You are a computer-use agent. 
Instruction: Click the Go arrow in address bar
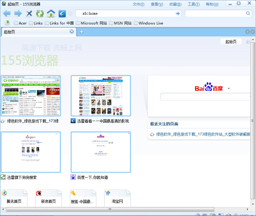tap(178, 13)
